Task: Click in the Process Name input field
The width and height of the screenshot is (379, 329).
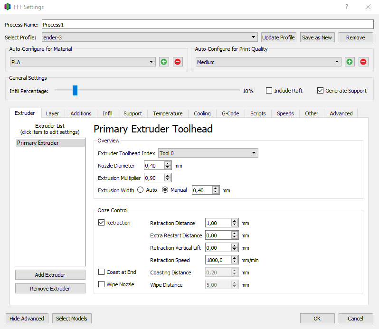Action: coord(208,24)
